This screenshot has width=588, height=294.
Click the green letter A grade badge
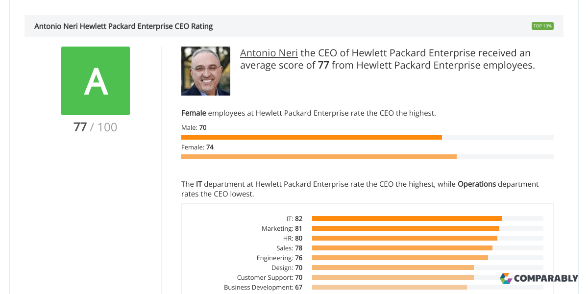(x=96, y=80)
